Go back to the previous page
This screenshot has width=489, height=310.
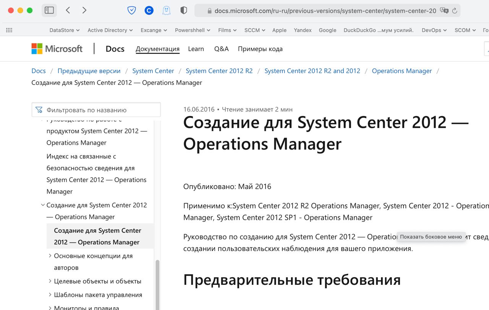point(68,10)
